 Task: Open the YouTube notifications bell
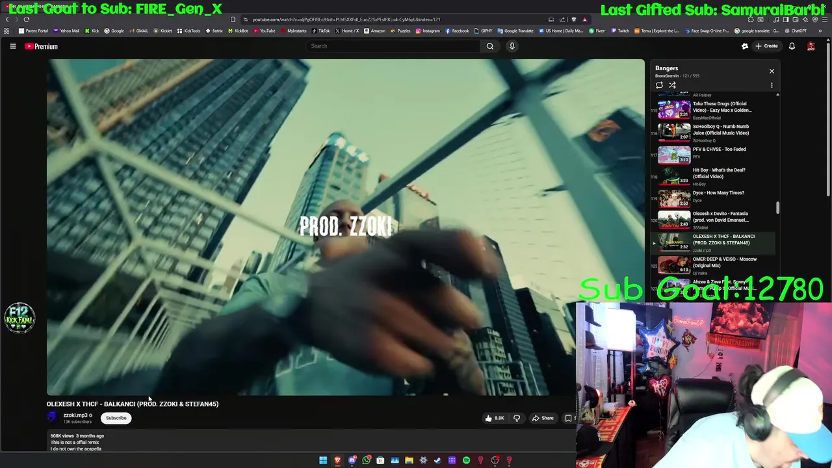(792, 46)
